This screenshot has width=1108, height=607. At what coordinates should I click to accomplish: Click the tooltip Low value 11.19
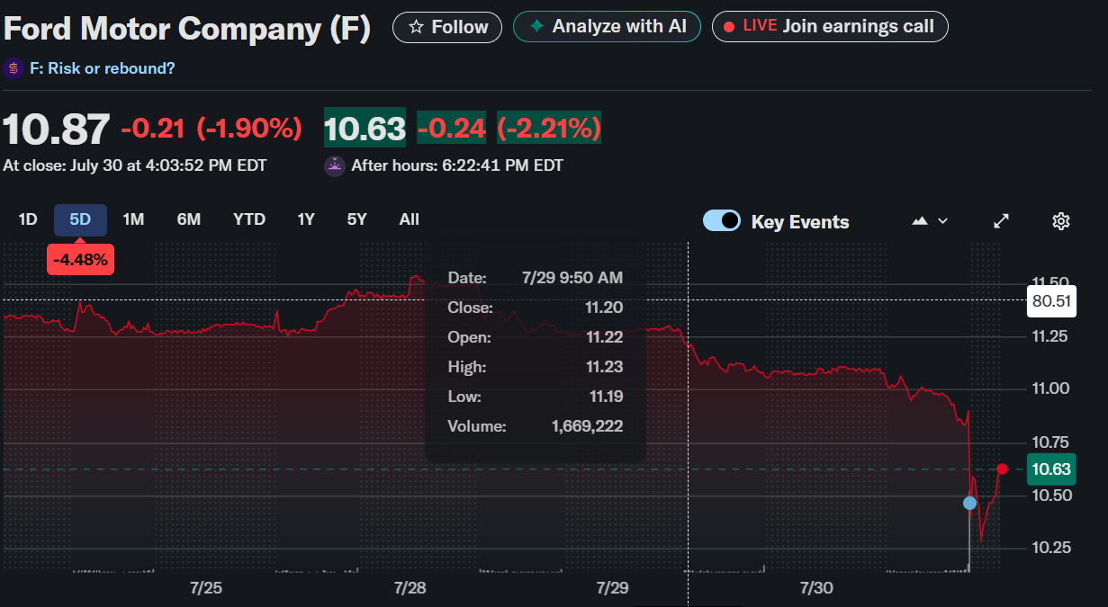point(604,397)
